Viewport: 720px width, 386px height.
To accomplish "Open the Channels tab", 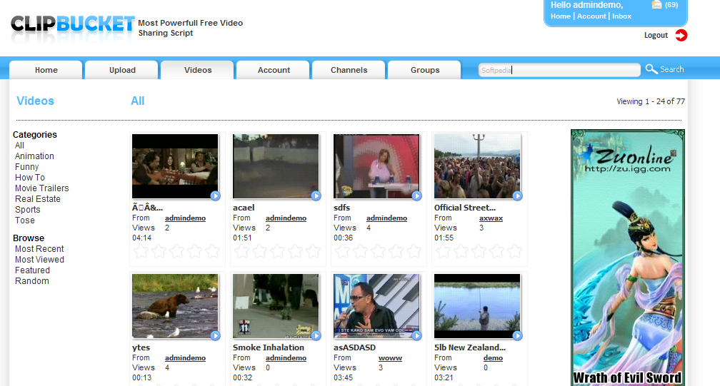I will click(349, 70).
